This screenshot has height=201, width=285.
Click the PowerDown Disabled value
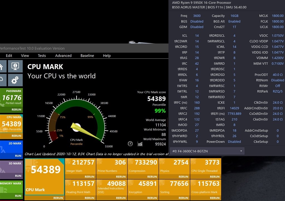[x=234, y=142]
